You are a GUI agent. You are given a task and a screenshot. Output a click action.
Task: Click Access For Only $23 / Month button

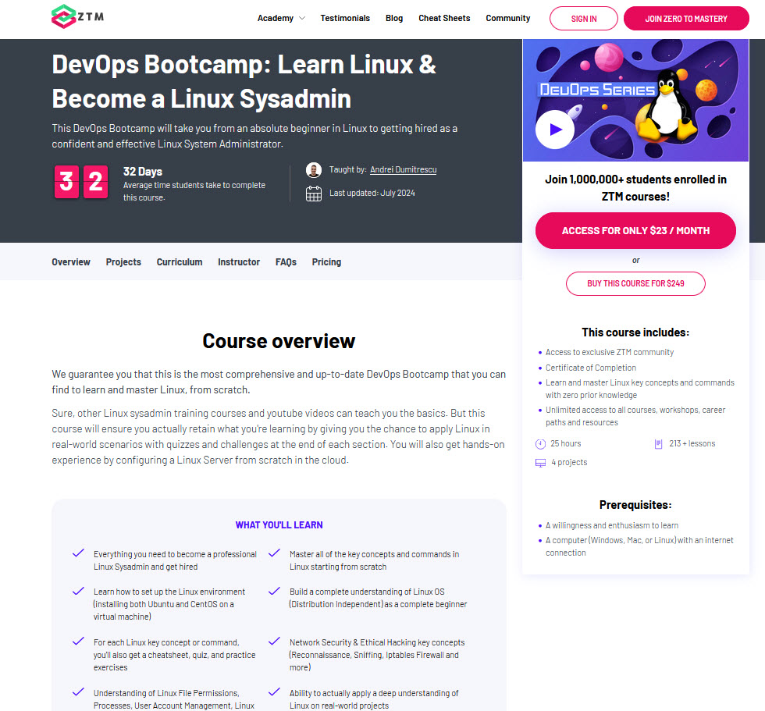pyautogui.click(x=635, y=231)
